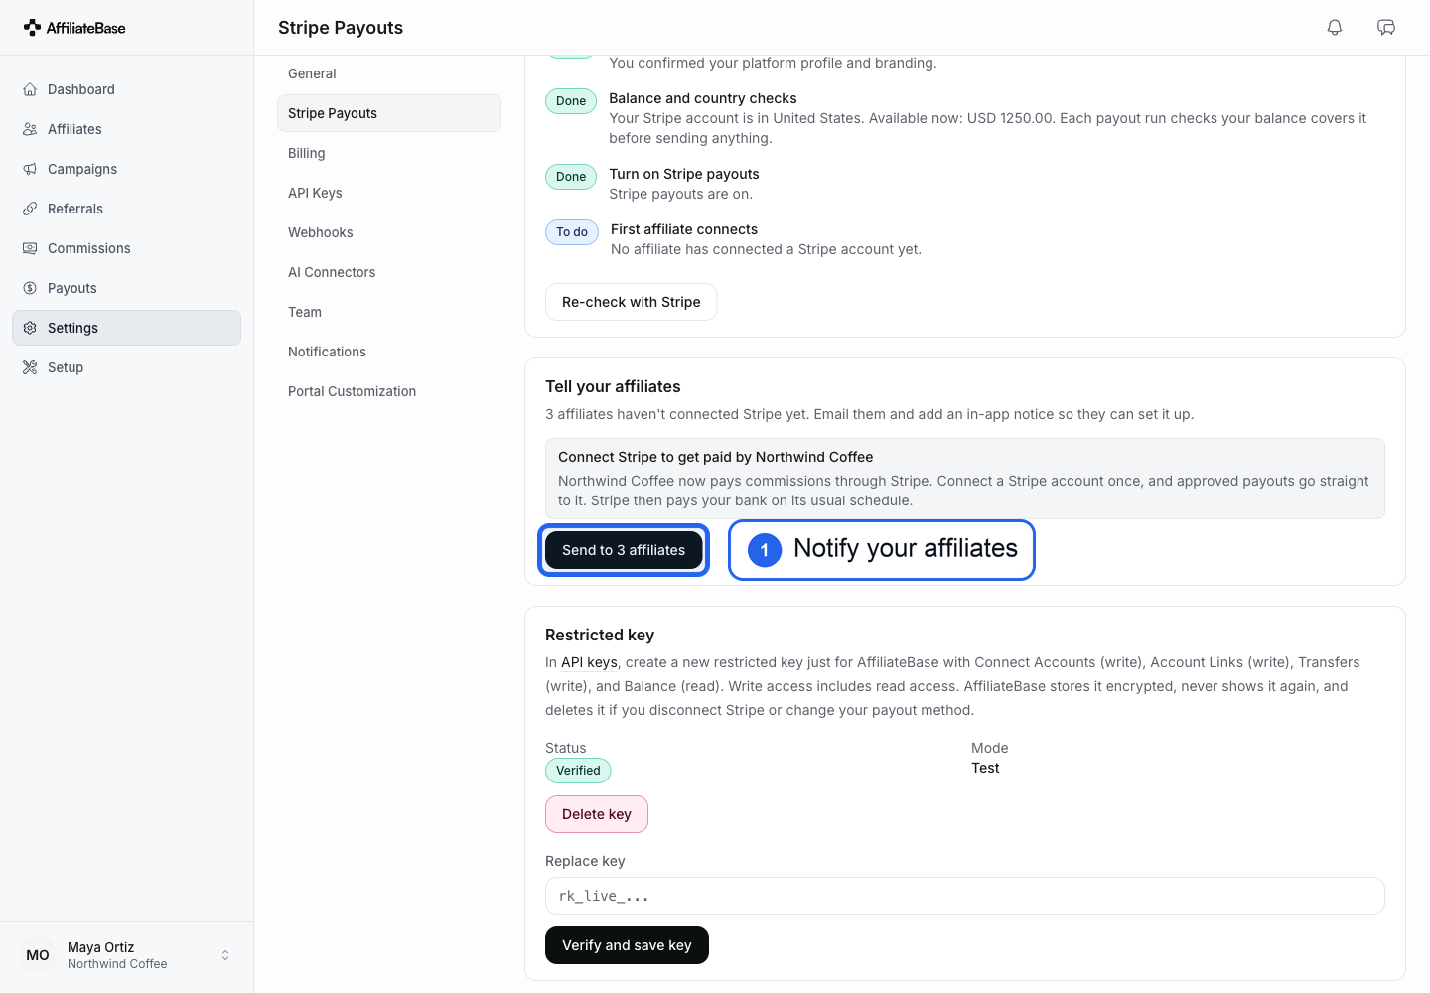Select the Stripe Payouts settings tab

pos(389,113)
